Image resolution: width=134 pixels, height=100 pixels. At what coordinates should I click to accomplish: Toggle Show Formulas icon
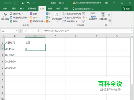tap(84, 14)
